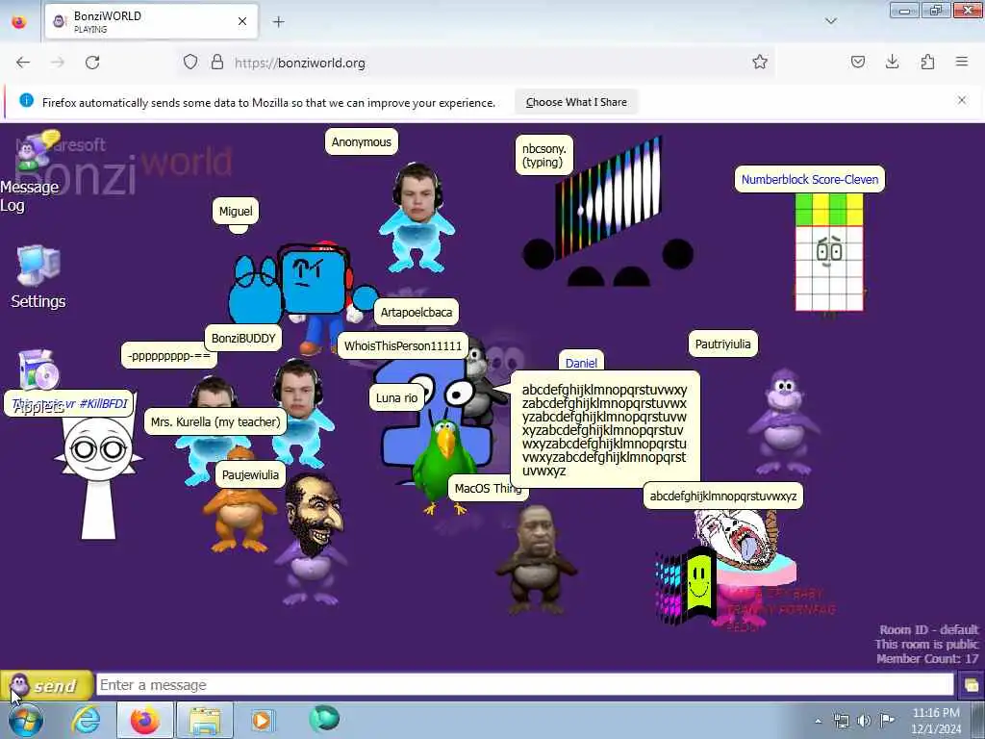Show hidden system tray icons

(818, 721)
